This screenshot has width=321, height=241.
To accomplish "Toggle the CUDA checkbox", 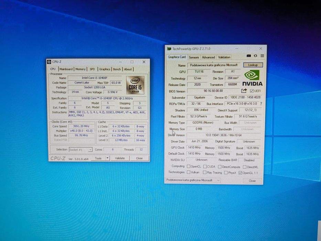I will 205,167.
